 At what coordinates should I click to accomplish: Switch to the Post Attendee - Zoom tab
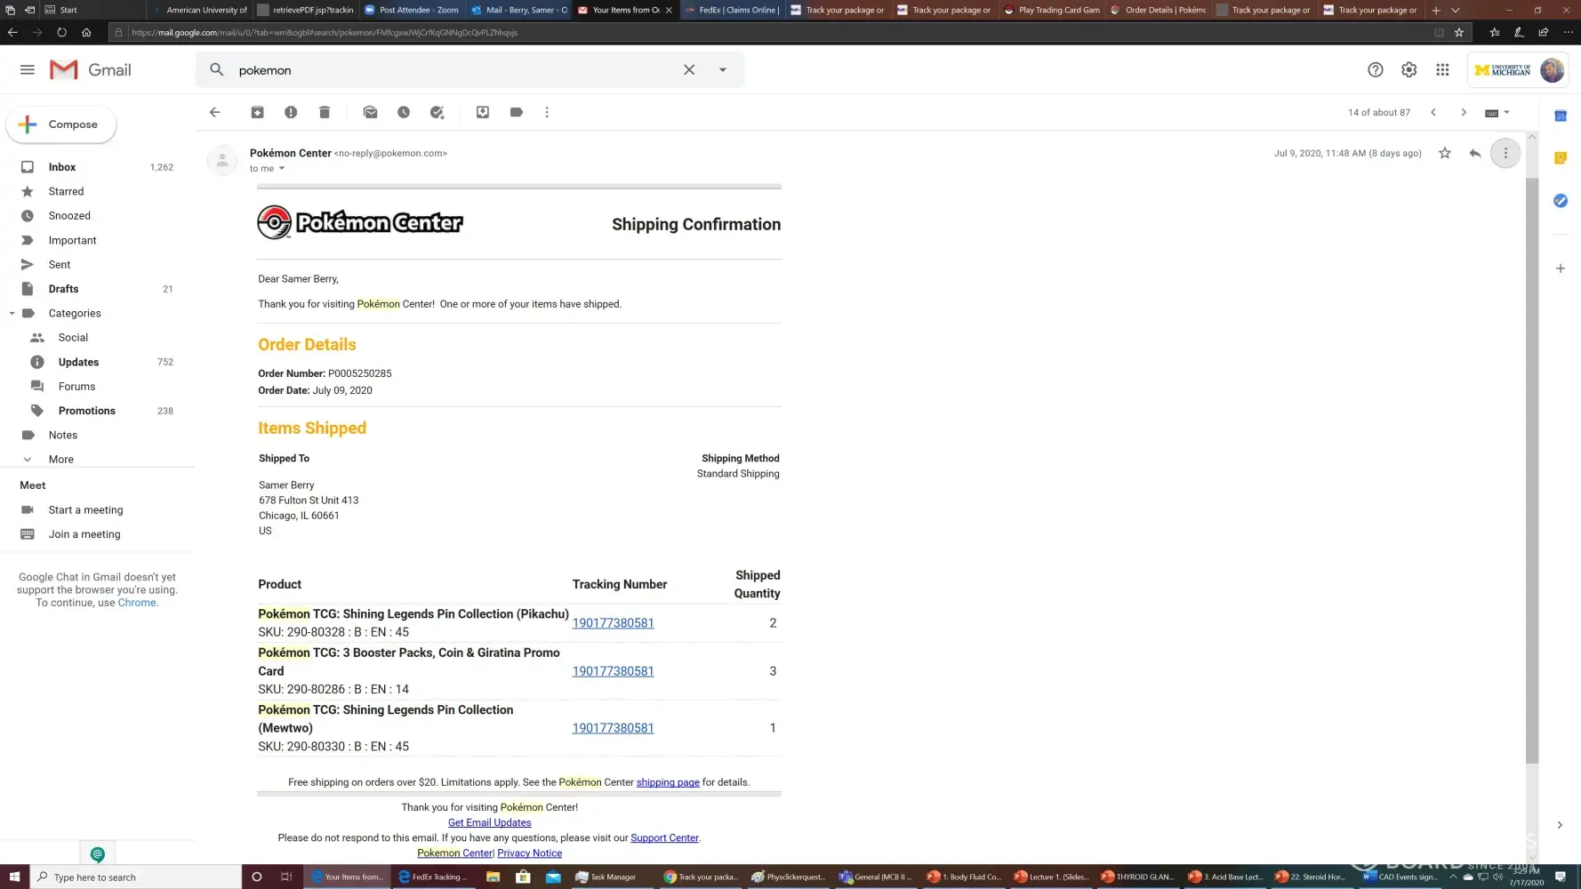[412, 10]
